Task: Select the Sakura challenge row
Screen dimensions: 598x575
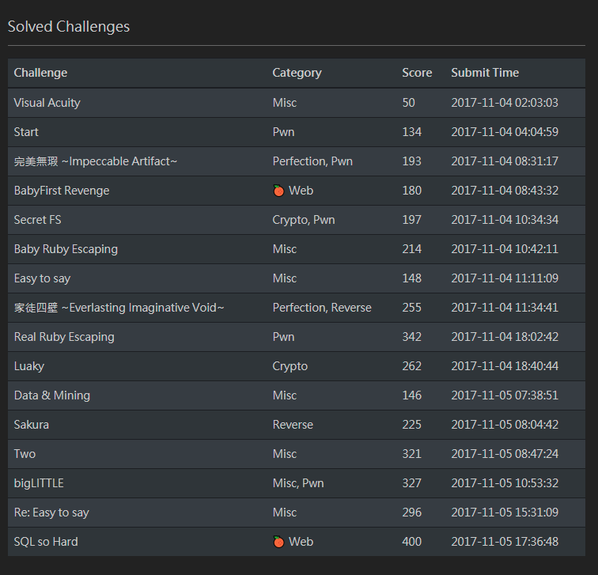Action: (32, 425)
